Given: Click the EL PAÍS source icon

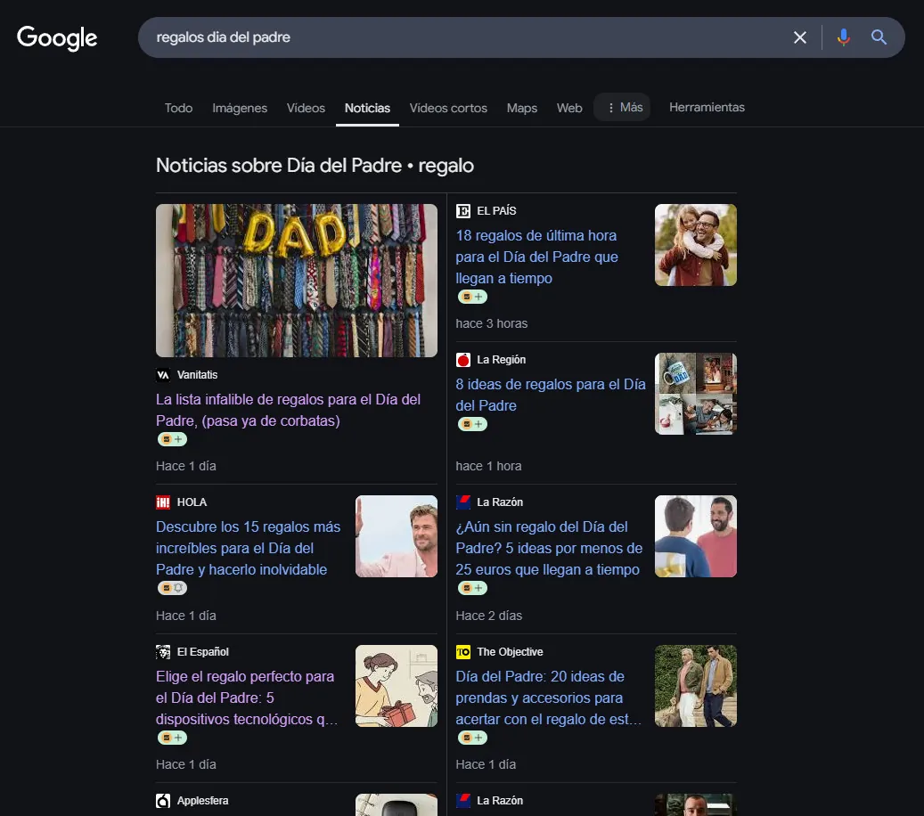Looking at the screenshot, I should tap(463, 211).
